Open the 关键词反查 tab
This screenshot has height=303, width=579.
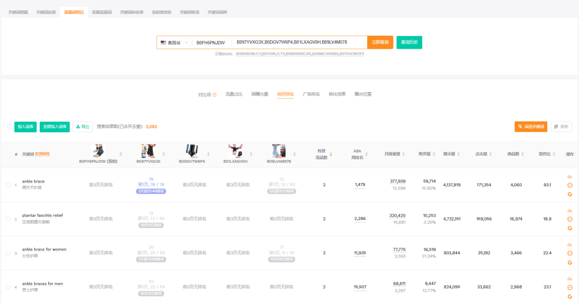pyautogui.click(x=46, y=12)
